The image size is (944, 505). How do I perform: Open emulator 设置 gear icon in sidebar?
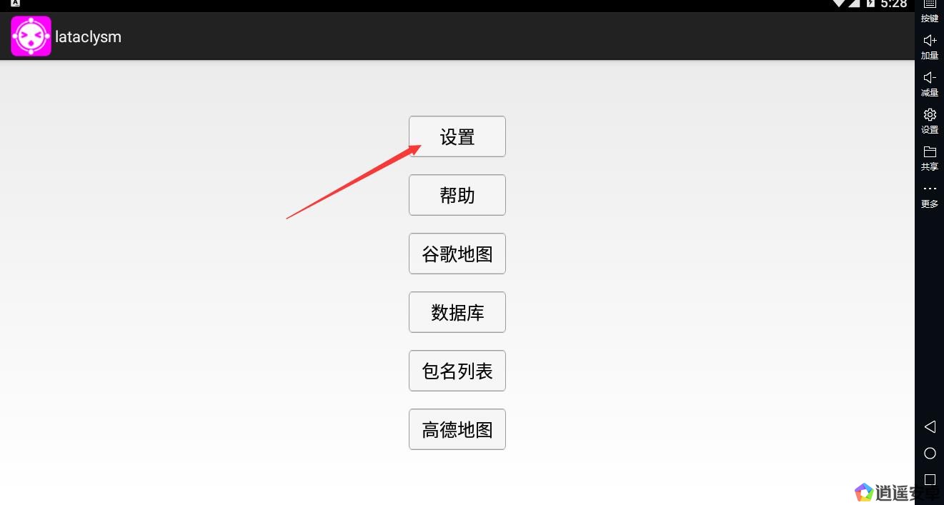(x=930, y=114)
